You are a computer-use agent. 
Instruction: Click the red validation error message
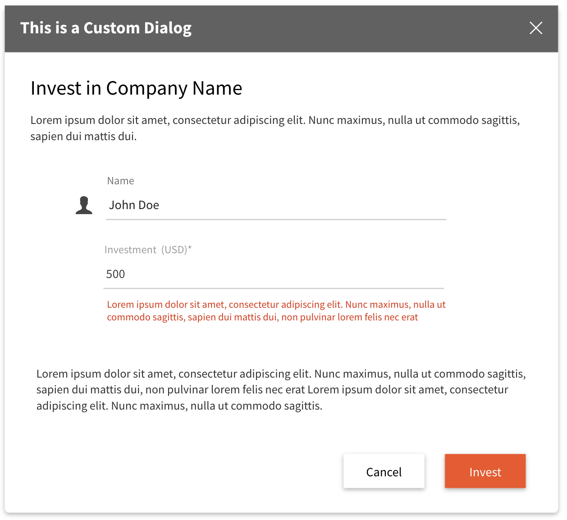[276, 311]
